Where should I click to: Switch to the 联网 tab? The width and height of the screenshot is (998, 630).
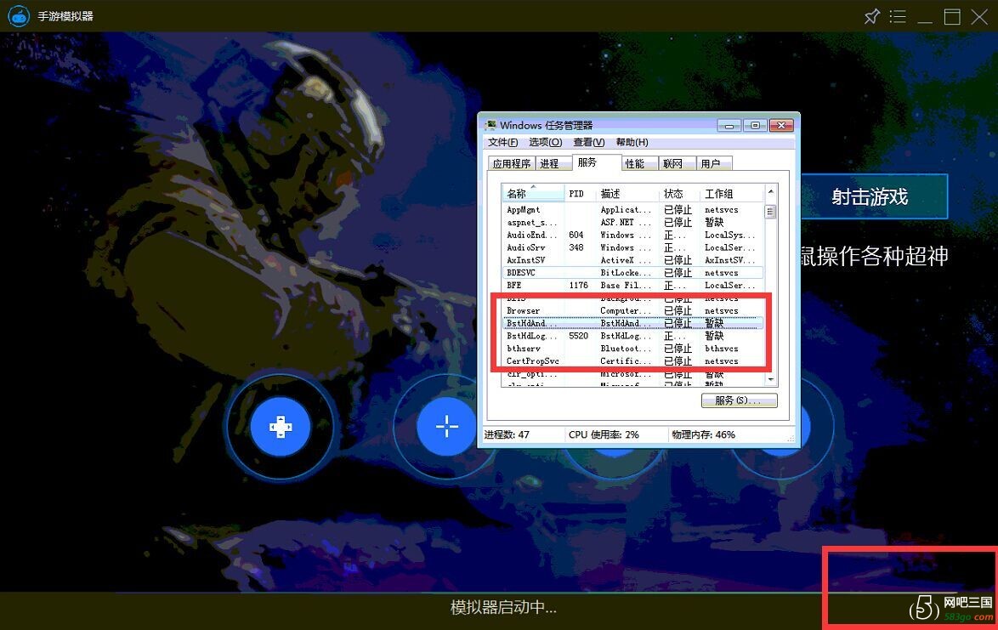(677, 163)
